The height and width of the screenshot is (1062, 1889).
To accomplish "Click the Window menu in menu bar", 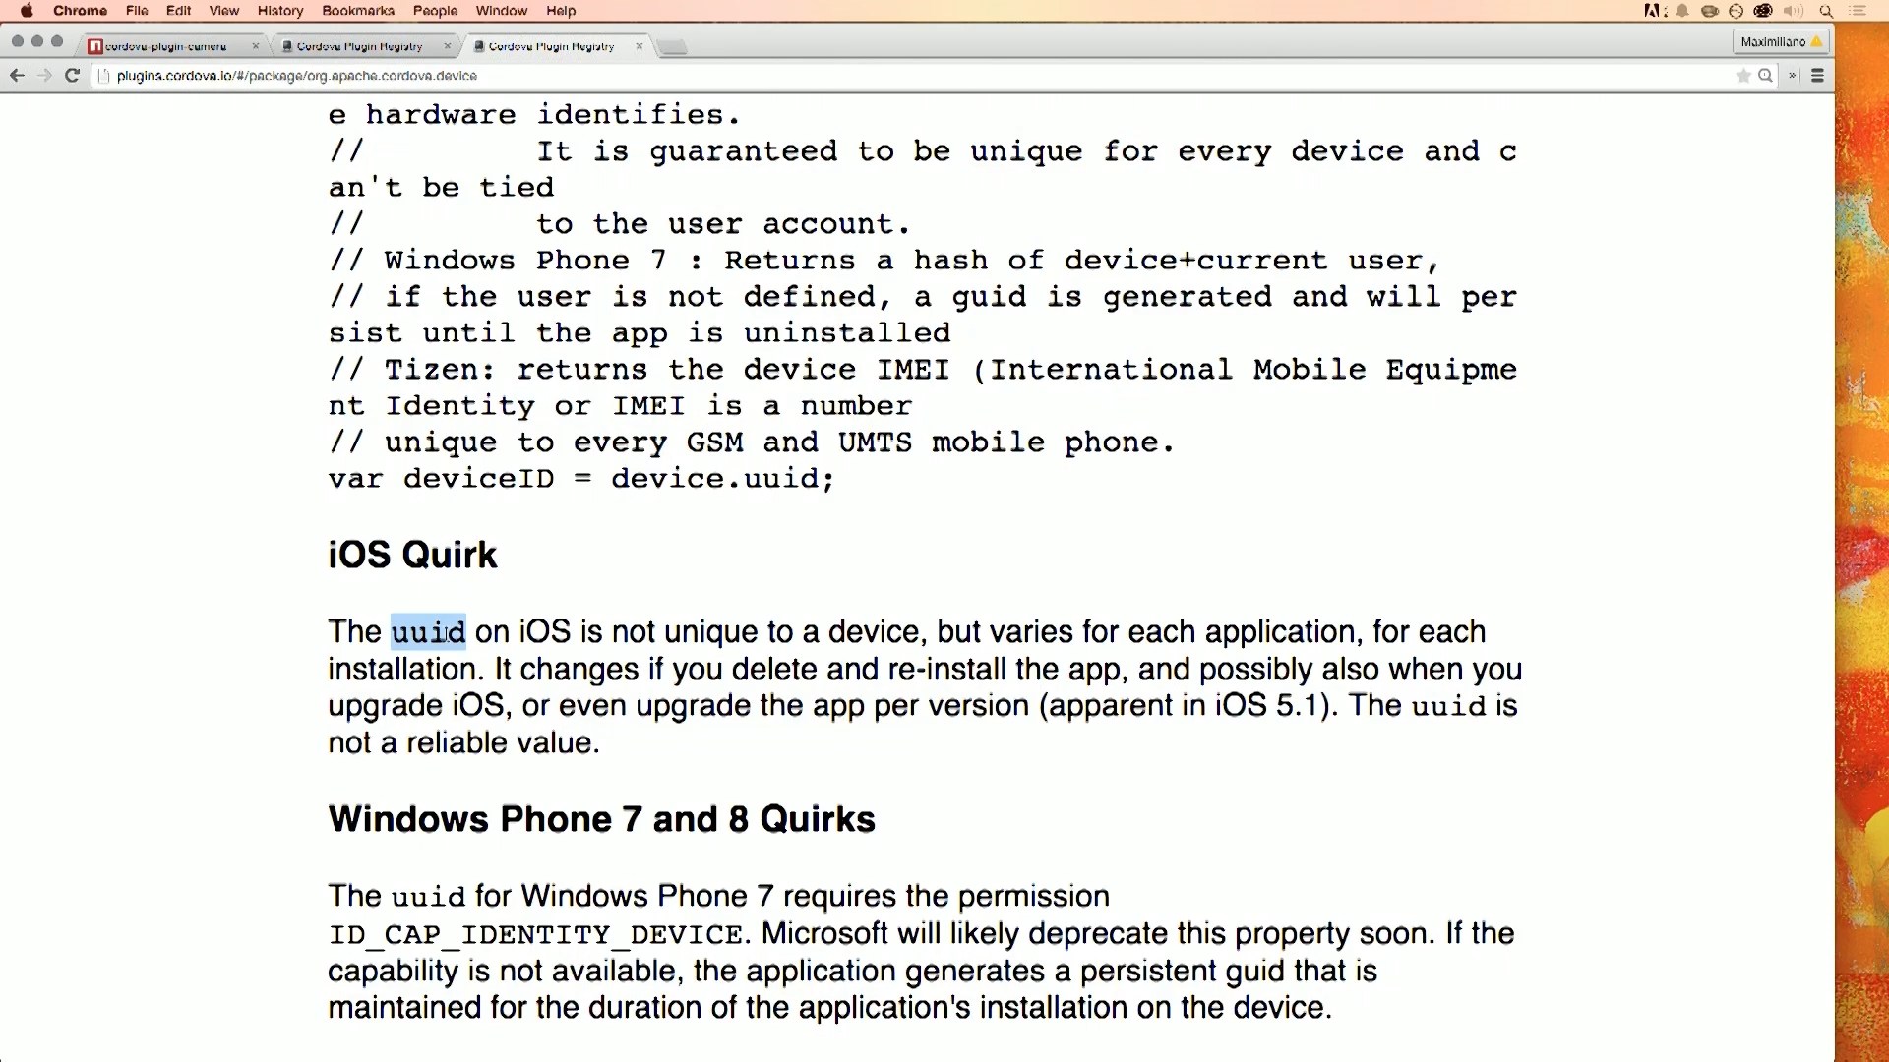I will (502, 11).
